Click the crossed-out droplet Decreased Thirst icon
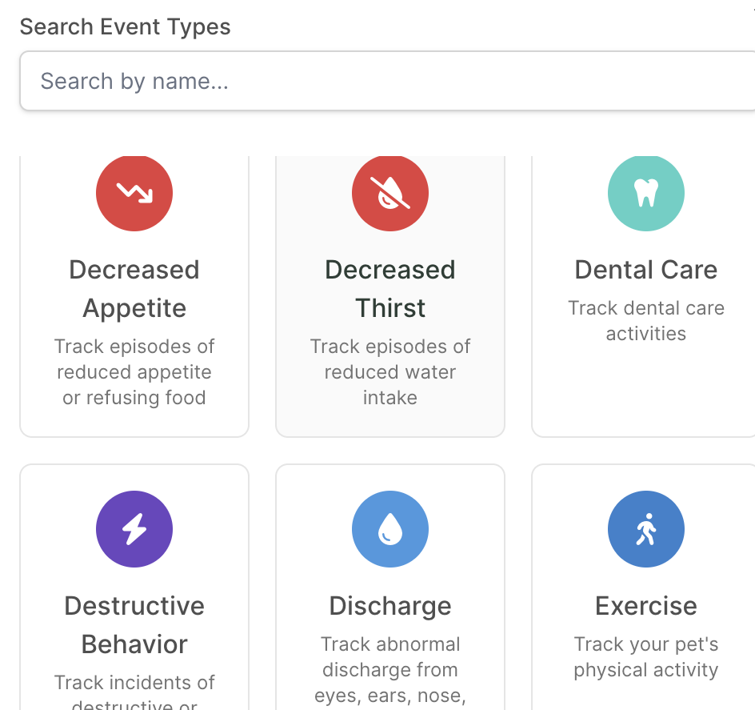755x710 pixels. click(390, 193)
